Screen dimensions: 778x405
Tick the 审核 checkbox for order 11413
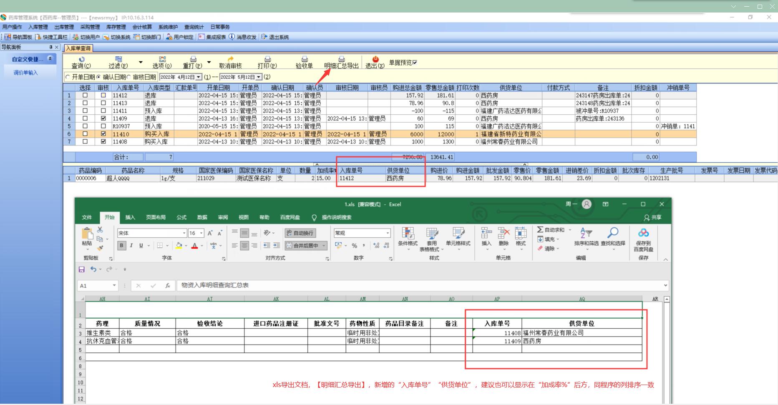(103, 103)
